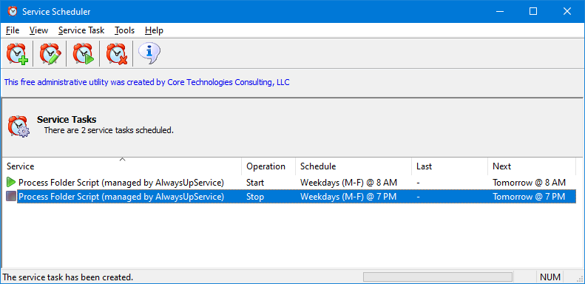
Task: Open the About info bubble icon
Action: [149, 53]
